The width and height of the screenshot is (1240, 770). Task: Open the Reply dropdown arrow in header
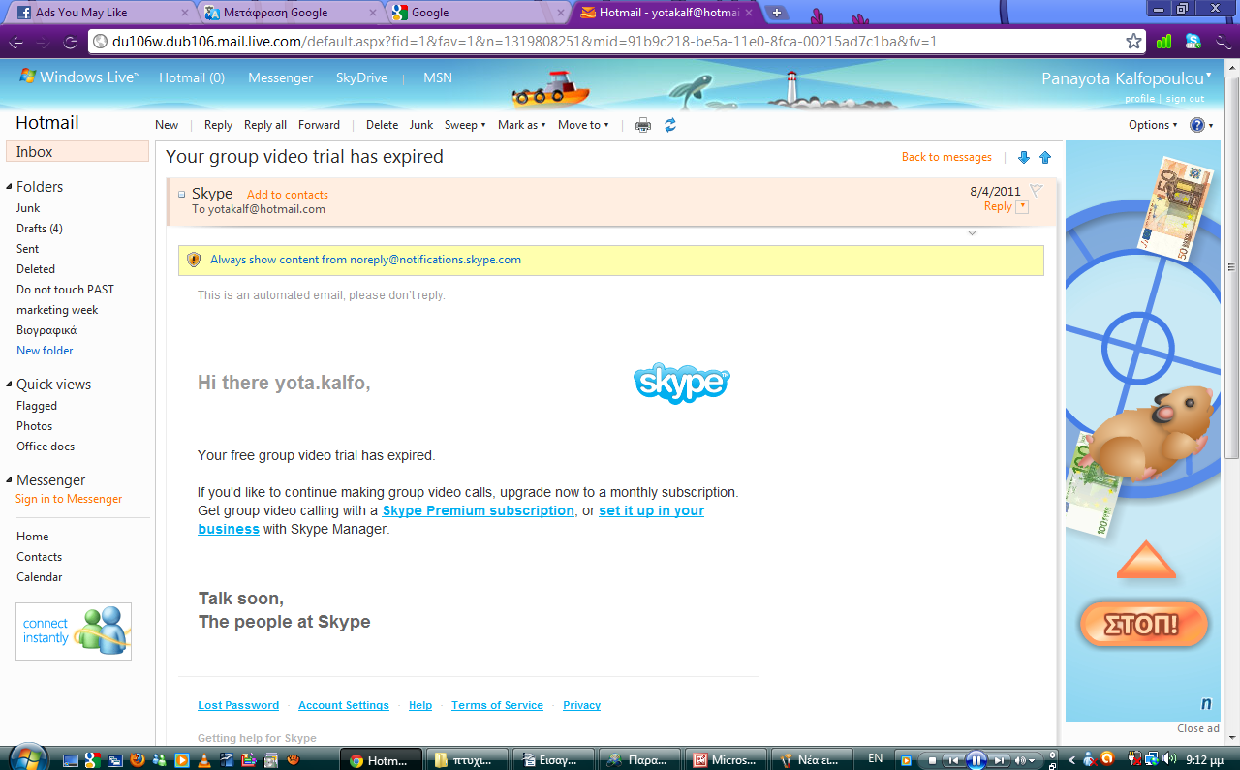point(1022,207)
